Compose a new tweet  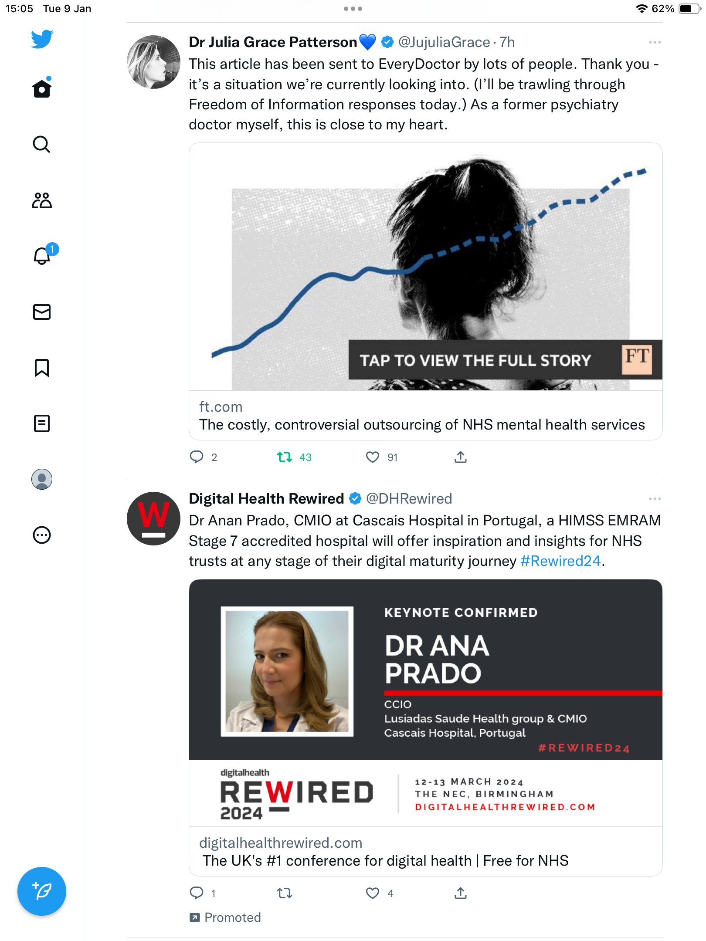[42, 891]
